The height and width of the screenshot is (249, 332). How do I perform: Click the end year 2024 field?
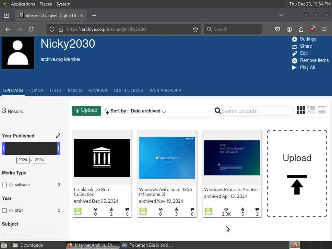39,160
